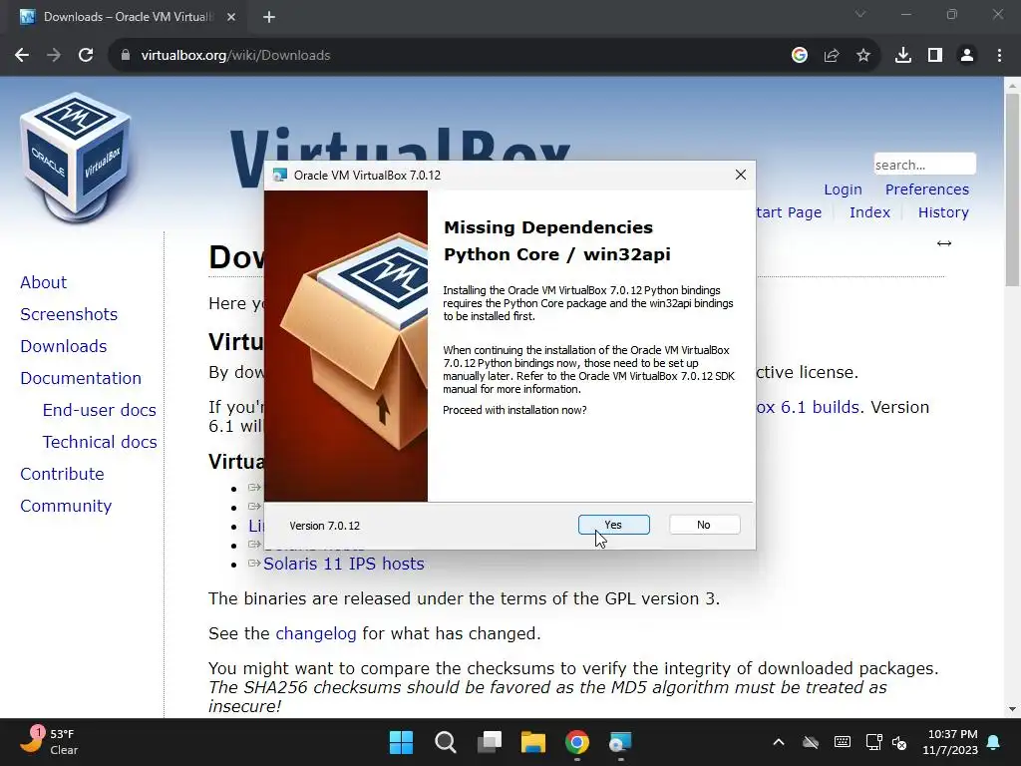The height and width of the screenshot is (766, 1021).
Task: Open End-user docs in the sidebar
Action: (x=100, y=410)
